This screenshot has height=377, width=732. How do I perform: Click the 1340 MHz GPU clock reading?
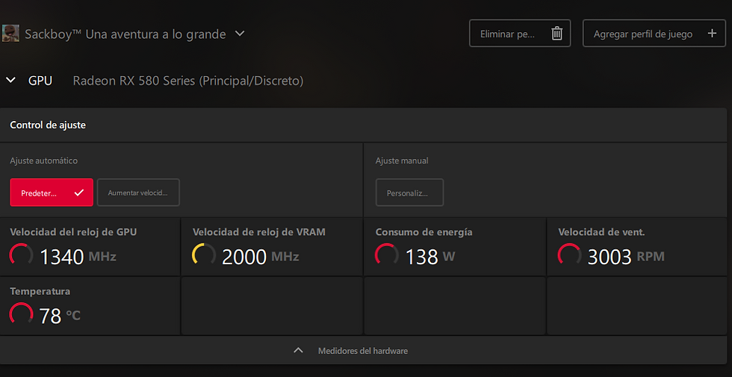click(x=78, y=257)
